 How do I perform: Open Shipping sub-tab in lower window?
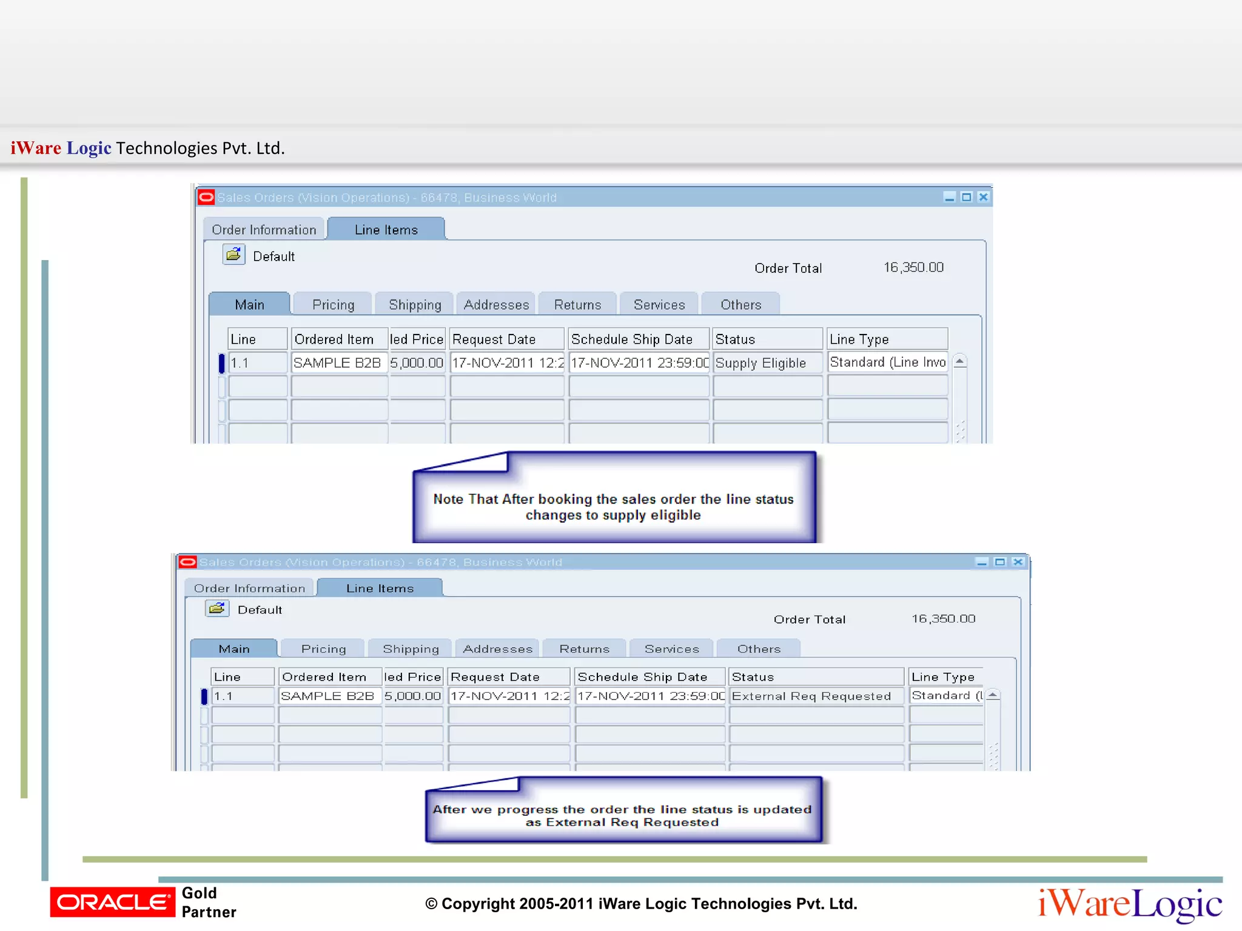(411, 649)
